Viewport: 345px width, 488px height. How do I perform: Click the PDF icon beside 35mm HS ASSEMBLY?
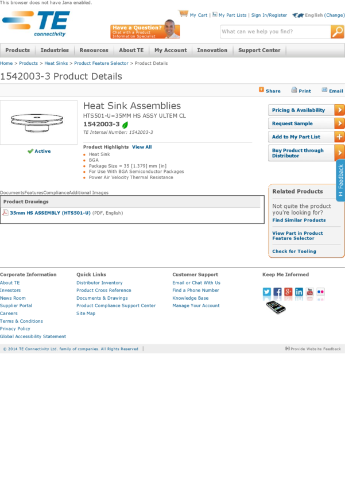click(x=5, y=212)
